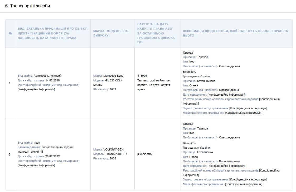Click the acquisition date 28.02.2022
Image resolution: width=296 pixels, height=192 pixels.
52,156
